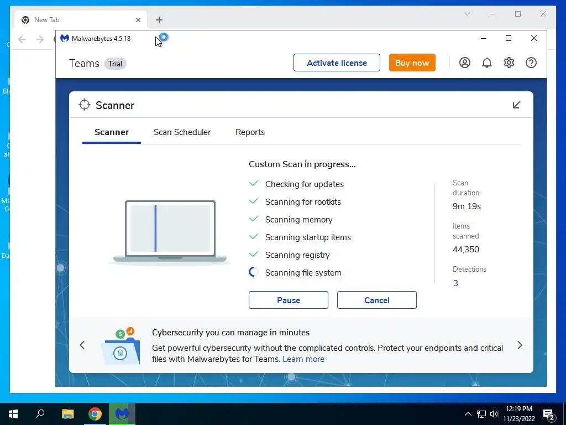Image resolution: width=566 pixels, height=425 pixels.
Task: Click the checkmark beside Checking for updates
Action: (x=254, y=183)
